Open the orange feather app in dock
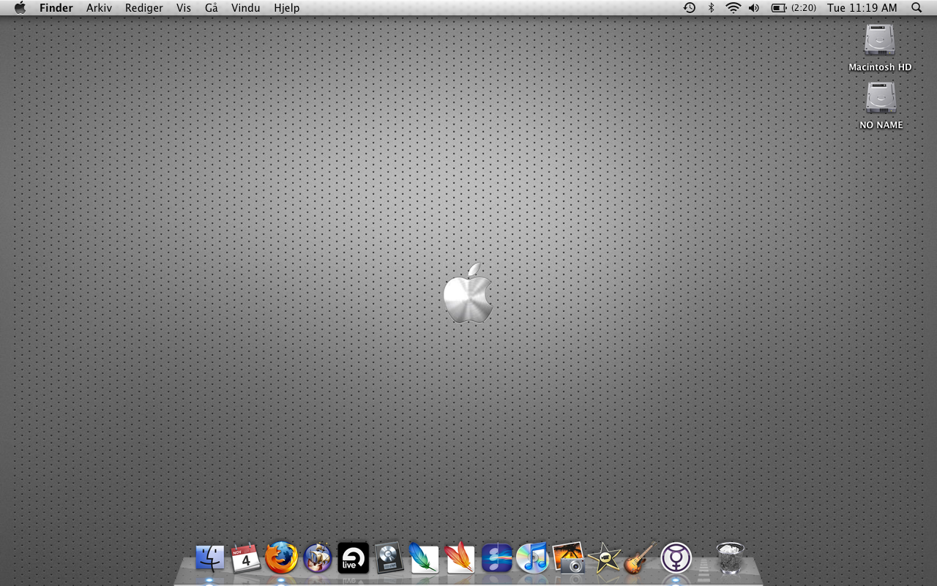 [460, 558]
